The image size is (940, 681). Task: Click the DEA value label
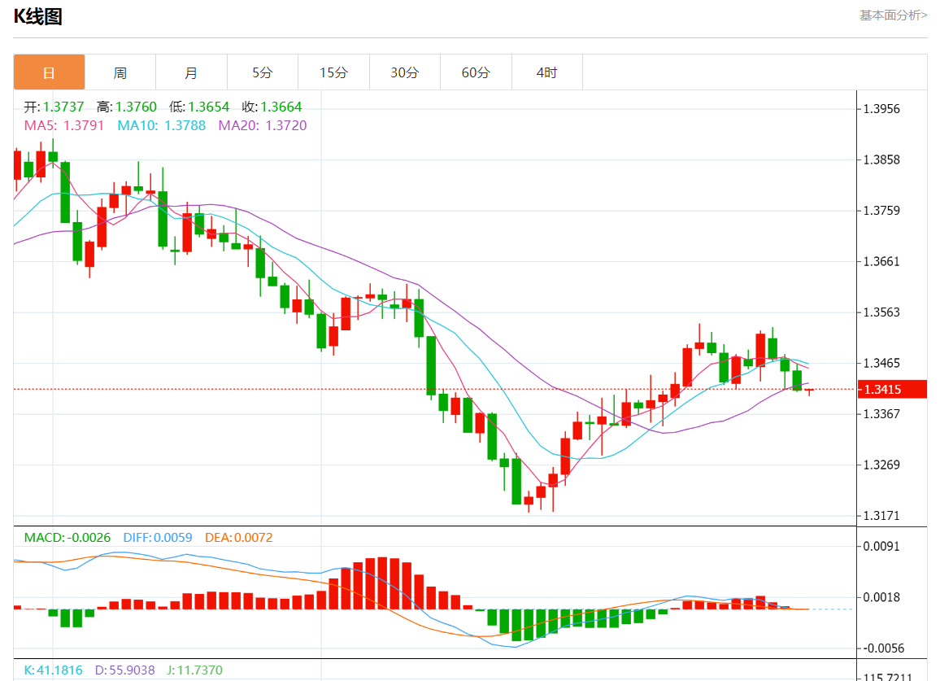[x=238, y=538]
